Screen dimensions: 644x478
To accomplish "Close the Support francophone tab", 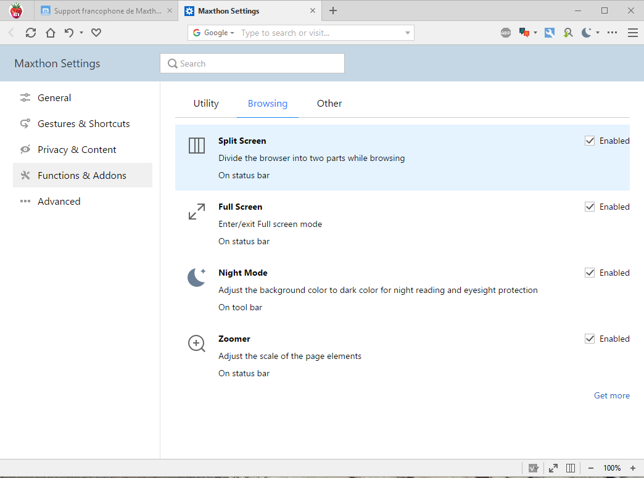I will 170,10.
